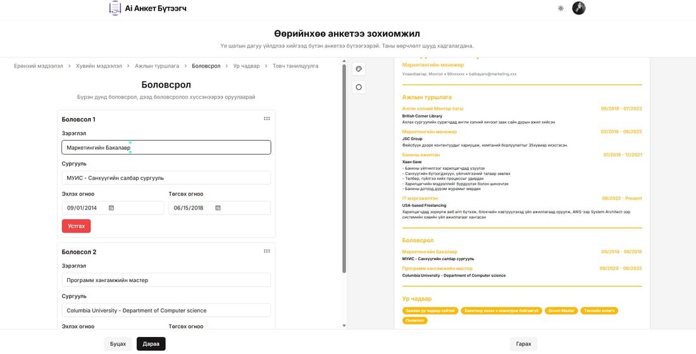The width and height of the screenshot is (696, 354).
Task: Focus the МУИС - Санхүүгийн салбар сургууль field
Action: (166, 177)
